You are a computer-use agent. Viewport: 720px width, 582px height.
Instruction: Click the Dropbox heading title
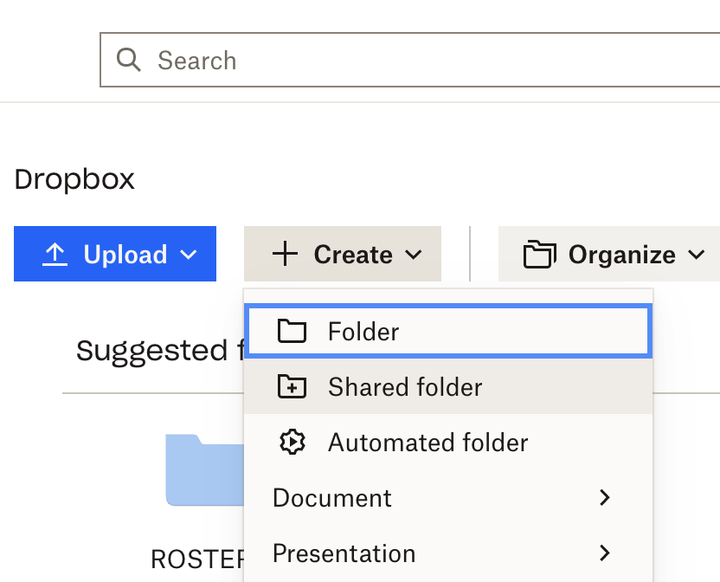click(x=74, y=179)
